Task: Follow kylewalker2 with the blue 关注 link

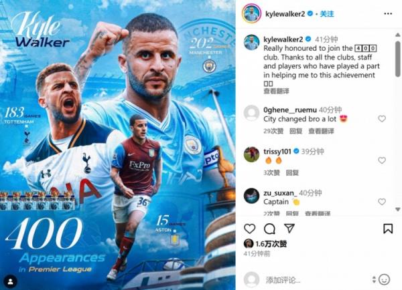Action: point(327,14)
